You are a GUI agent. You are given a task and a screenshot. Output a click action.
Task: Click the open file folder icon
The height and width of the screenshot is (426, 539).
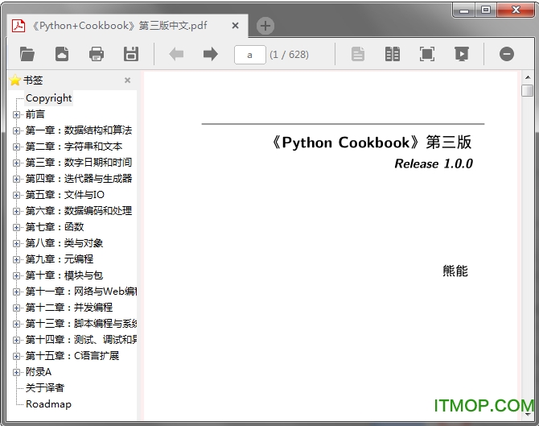pyautogui.click(x=27, y=54)
